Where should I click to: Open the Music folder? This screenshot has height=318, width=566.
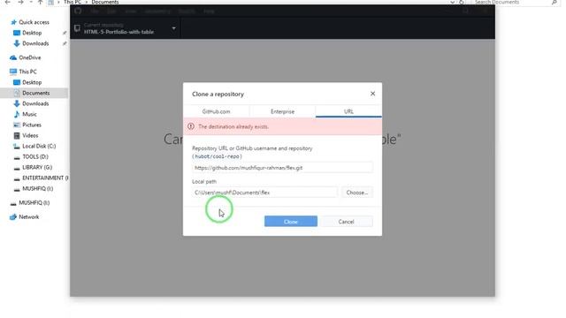point(29,114)
